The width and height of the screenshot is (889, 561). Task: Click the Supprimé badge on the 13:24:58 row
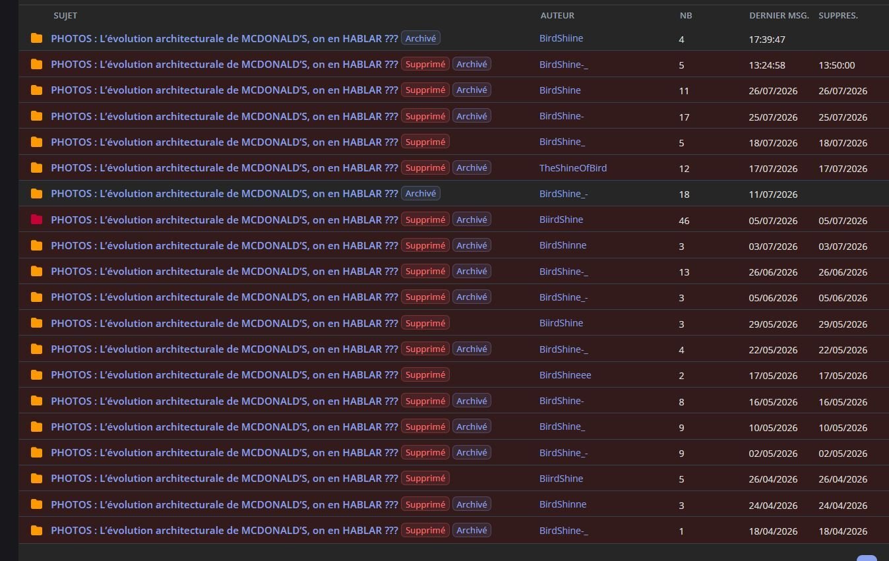(425, 64)
